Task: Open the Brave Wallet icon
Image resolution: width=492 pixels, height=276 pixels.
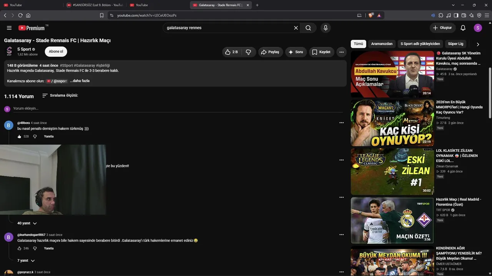Action: click(464, 15)
